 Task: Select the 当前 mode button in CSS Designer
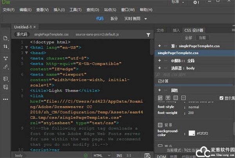[201, 38]
